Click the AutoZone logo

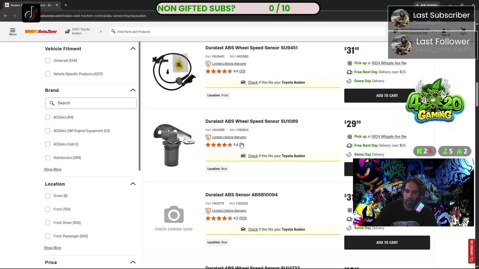tap(41, 31)
